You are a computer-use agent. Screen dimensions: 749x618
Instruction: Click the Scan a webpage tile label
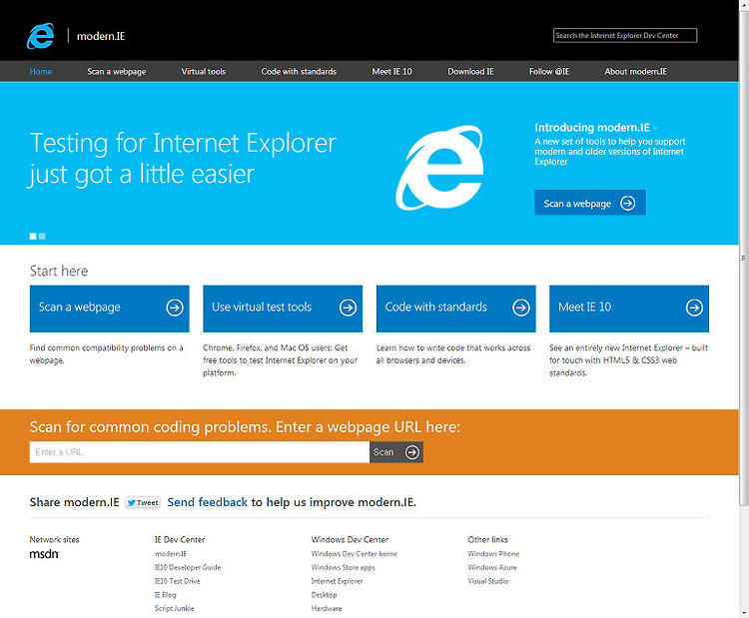pos(79,308)
